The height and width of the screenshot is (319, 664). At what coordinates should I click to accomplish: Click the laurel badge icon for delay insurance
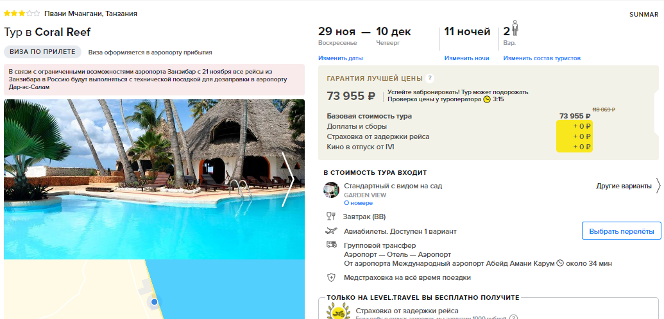click(x=338, y=311)
